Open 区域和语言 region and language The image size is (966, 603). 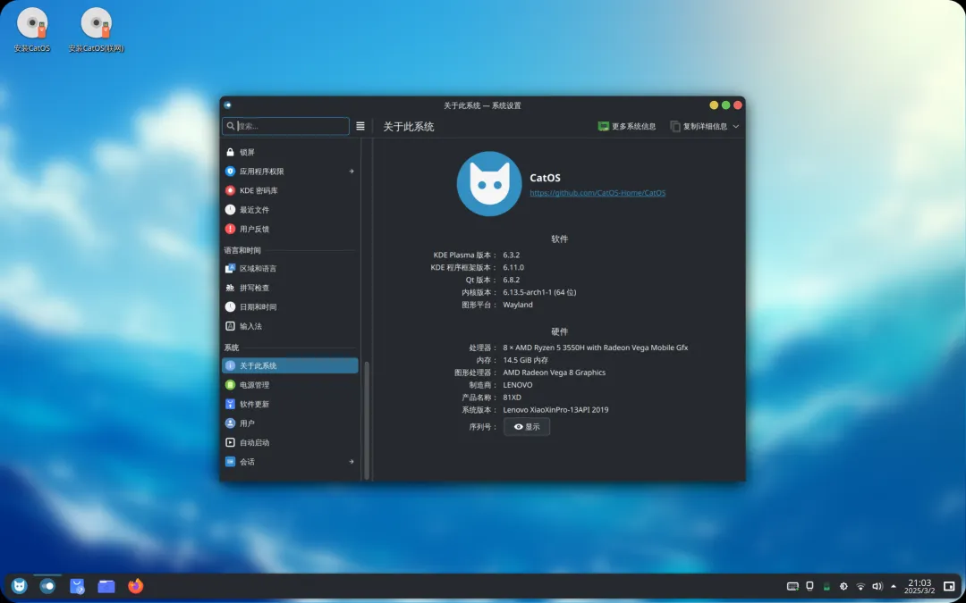[x=290, y=268]
